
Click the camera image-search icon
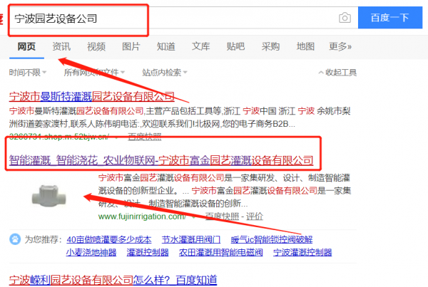[345, 17]
